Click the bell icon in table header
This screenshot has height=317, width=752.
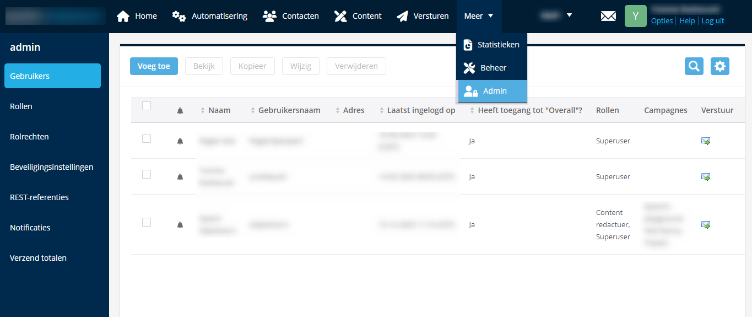[180, 111]
